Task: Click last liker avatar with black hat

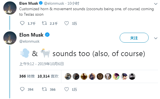Action: [132, 76]
